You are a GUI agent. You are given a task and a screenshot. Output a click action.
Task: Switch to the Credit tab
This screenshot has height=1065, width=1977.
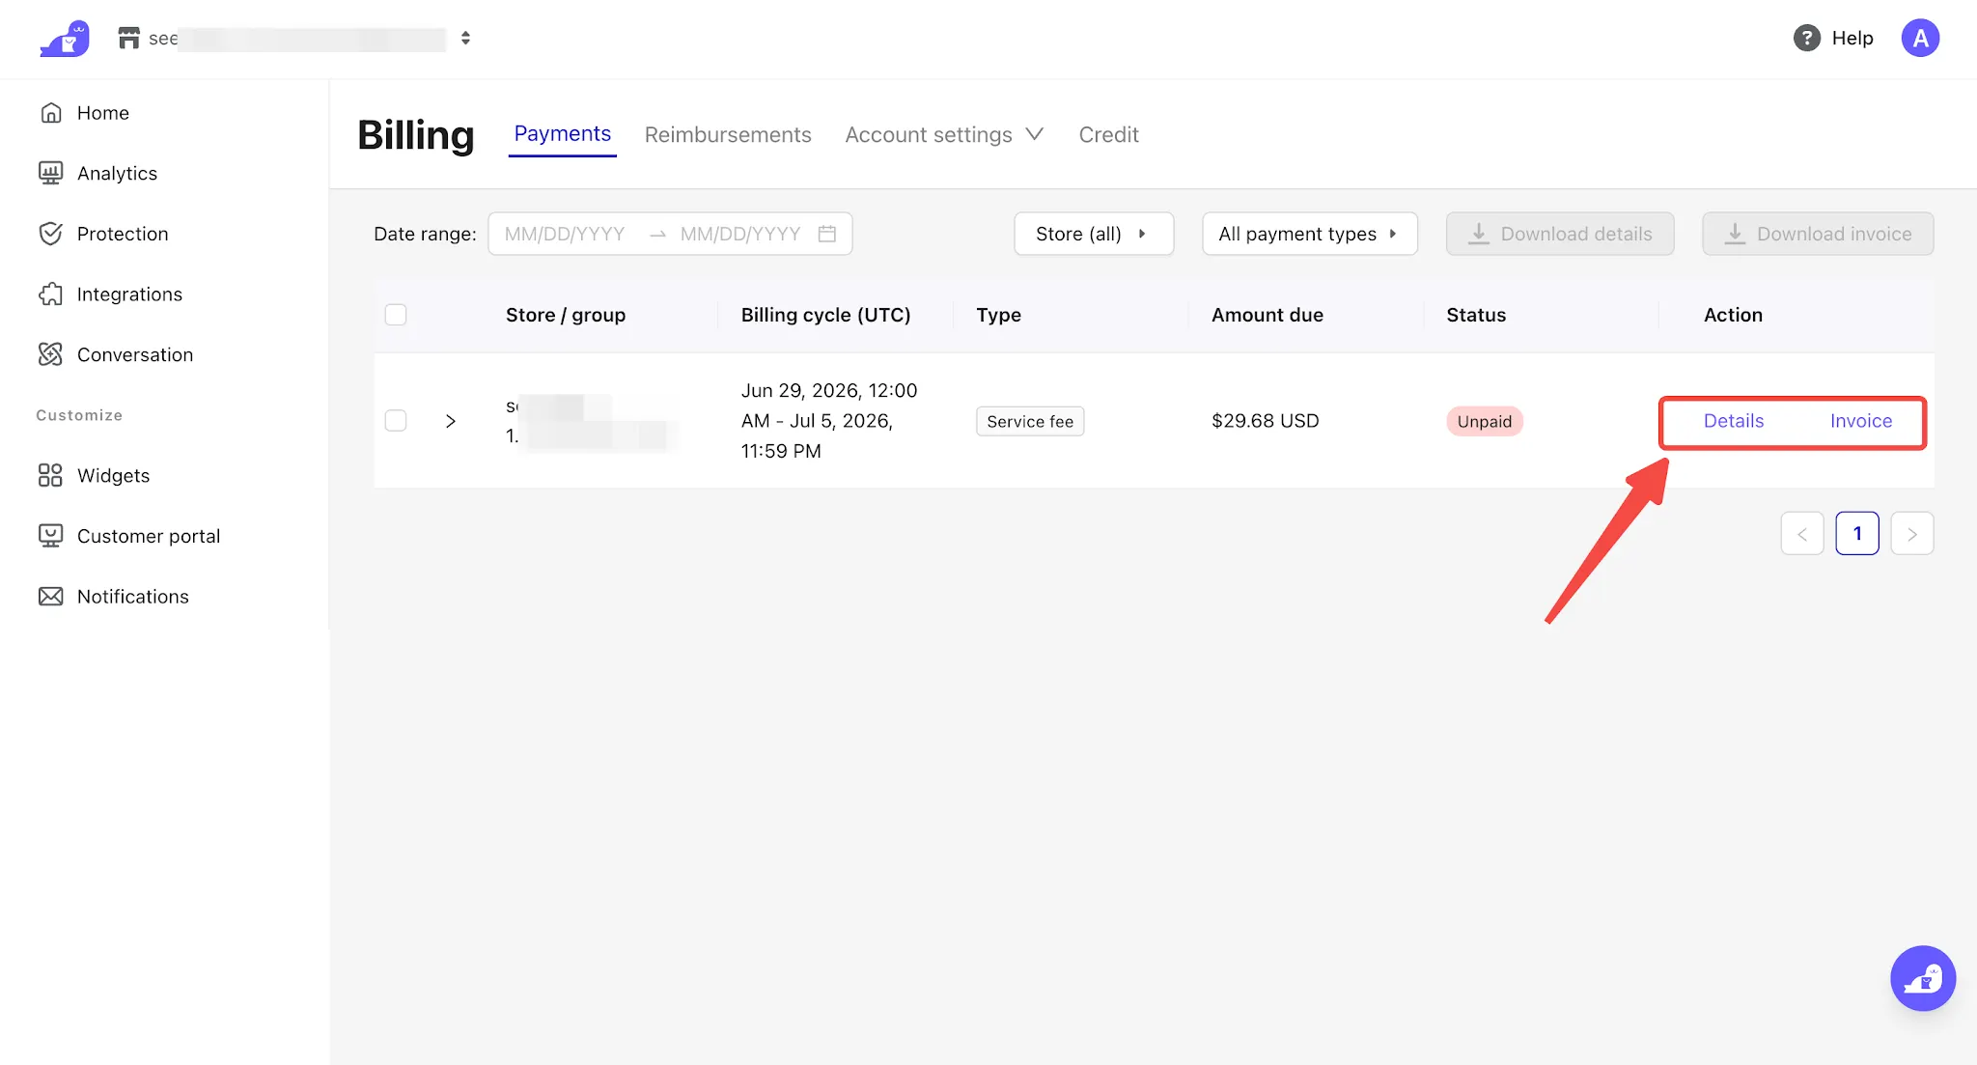(1108, 135)
